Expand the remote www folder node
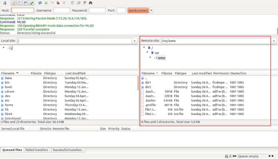The width and height of the screenshot is (278, 159). [150, 57]
